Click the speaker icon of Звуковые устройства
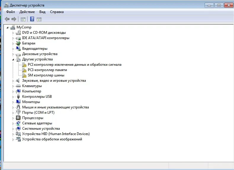The image size is (234, 170). (18, 81)
